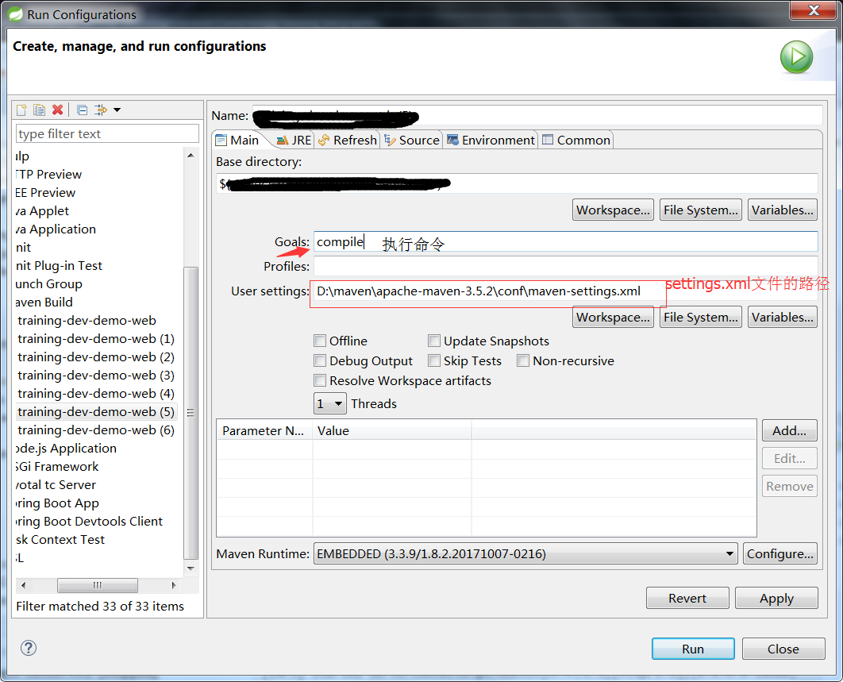Switch to the Main tab

[237, 141]
